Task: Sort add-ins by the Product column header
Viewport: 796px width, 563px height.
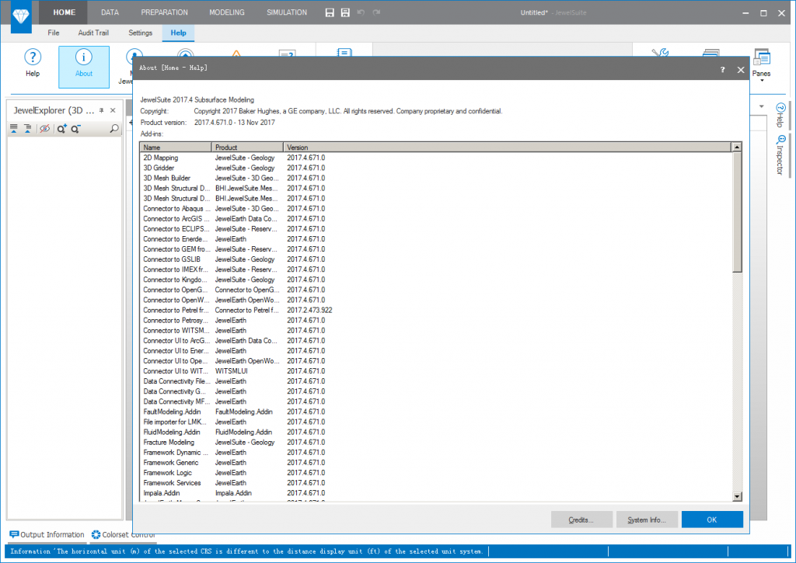Action: pos(247,147)
